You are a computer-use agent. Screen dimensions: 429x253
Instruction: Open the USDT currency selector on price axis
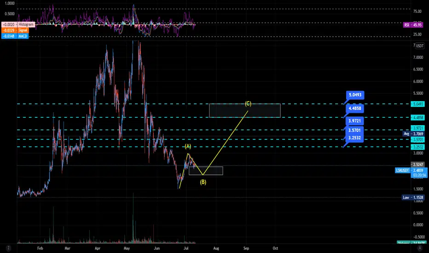pyautogui.click(x=420, y=46)
